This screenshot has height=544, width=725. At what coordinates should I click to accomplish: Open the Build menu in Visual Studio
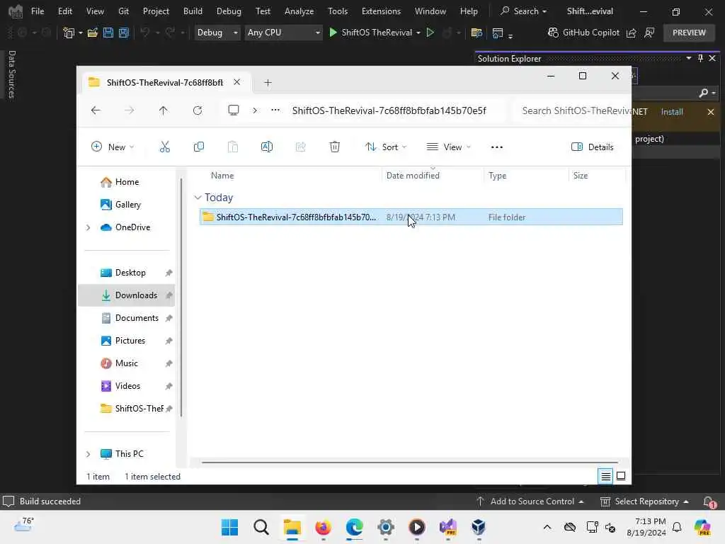coord(193,11)
